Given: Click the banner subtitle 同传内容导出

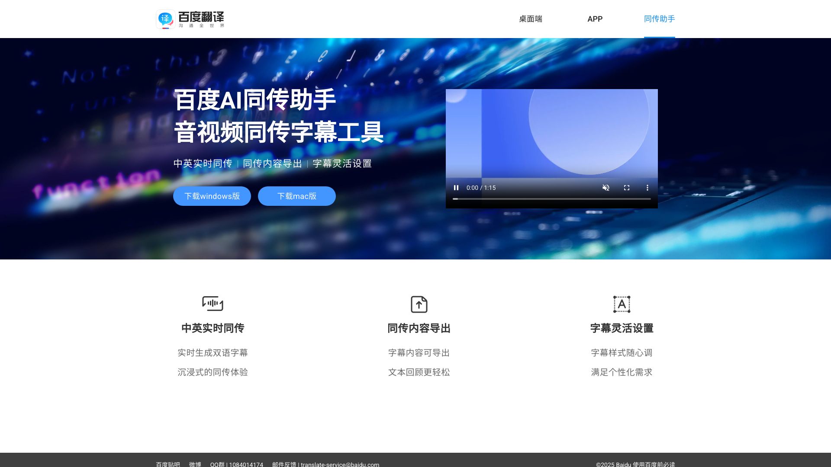Looking at the screenshot, I should (272, 163).
